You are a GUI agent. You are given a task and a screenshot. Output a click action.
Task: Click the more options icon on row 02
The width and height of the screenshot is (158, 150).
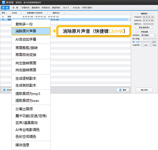pyautogui.click(x=129, y=20)
